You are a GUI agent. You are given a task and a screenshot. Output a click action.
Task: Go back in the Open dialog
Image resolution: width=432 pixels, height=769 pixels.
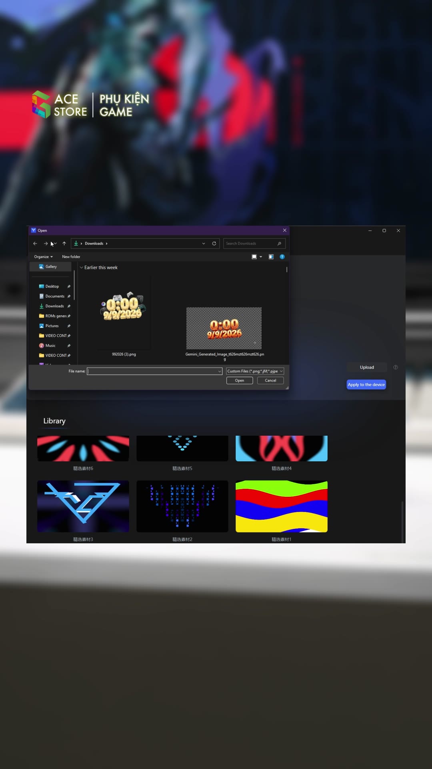click(35, 244)
